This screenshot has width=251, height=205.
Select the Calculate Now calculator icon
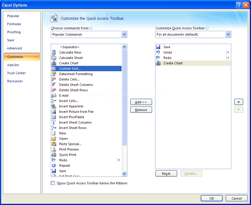(54, 52)
